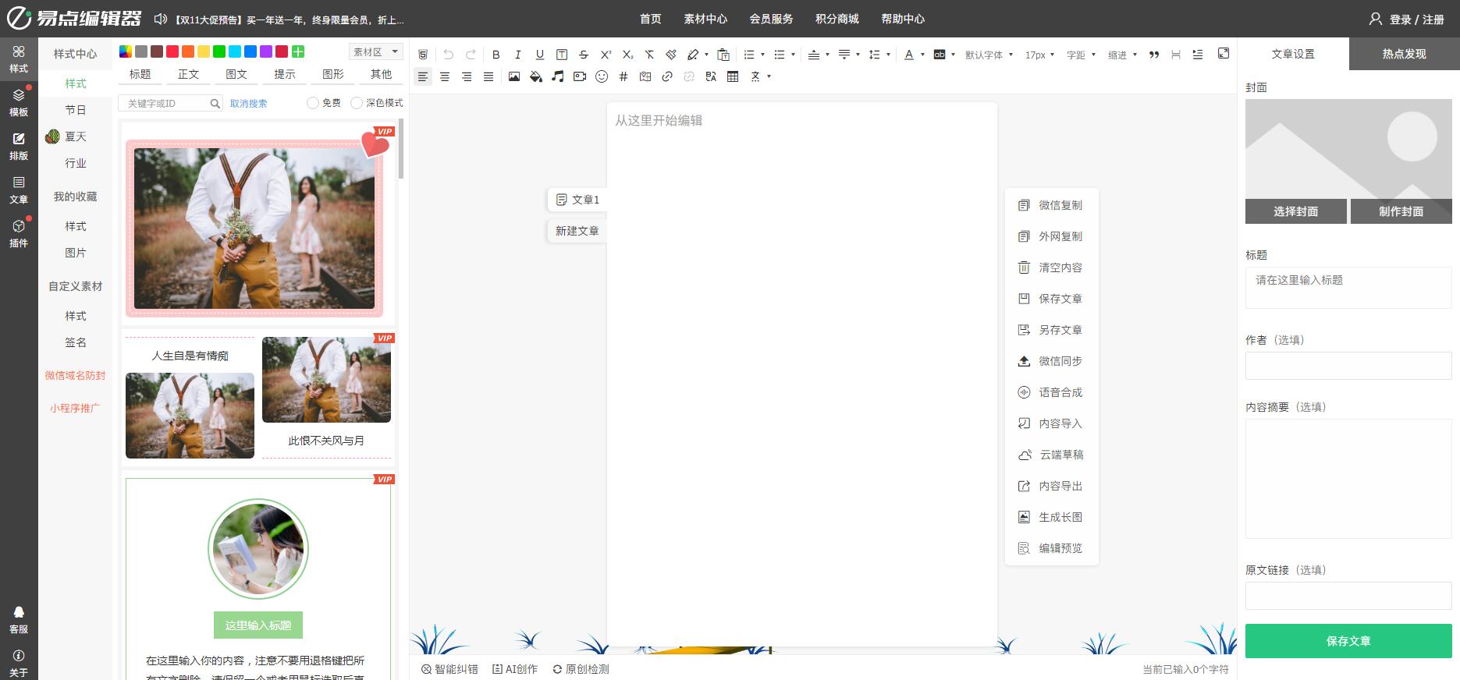Viewport: 1460px width, 680px height.
Task: Apply bold formatting
Action: click(496, 55)
